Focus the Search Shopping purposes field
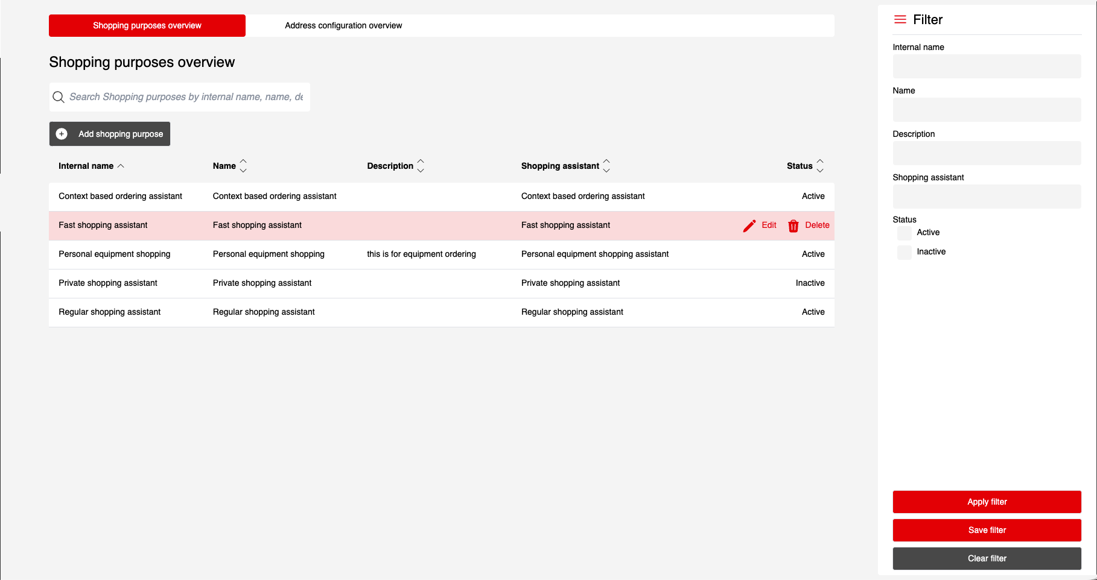The image size is (1097, 580). click(186, 97)
